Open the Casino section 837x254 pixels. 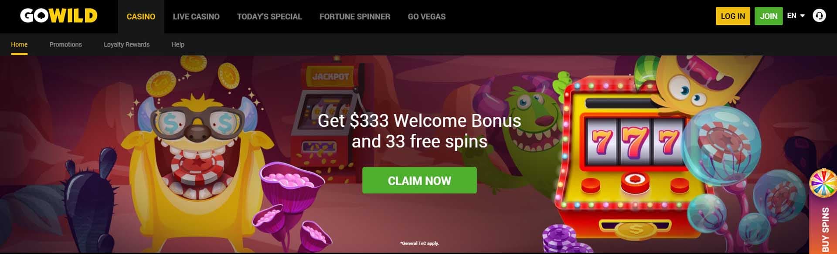(x=141, y=17)
